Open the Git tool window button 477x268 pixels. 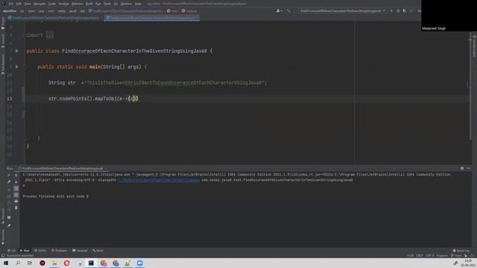(12, 251)
